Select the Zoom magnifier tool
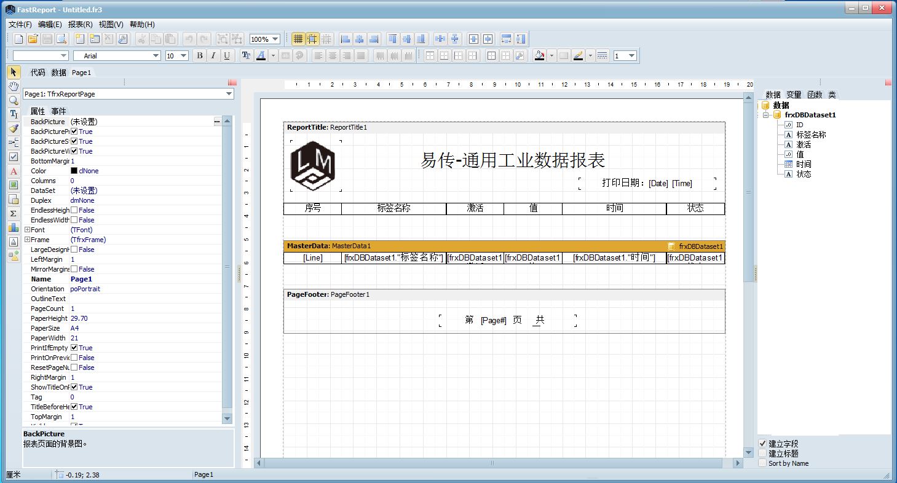This screenshot has height=483, width=897. click(14, 101)
